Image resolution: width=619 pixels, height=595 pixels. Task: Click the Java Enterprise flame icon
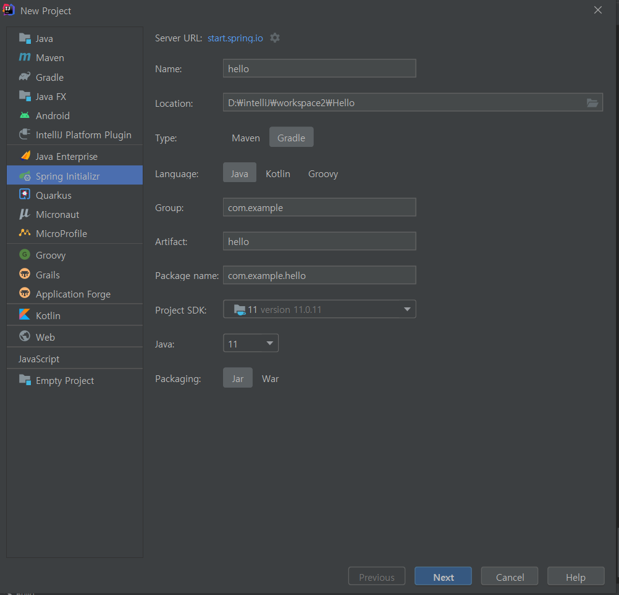tap(25, 156)
